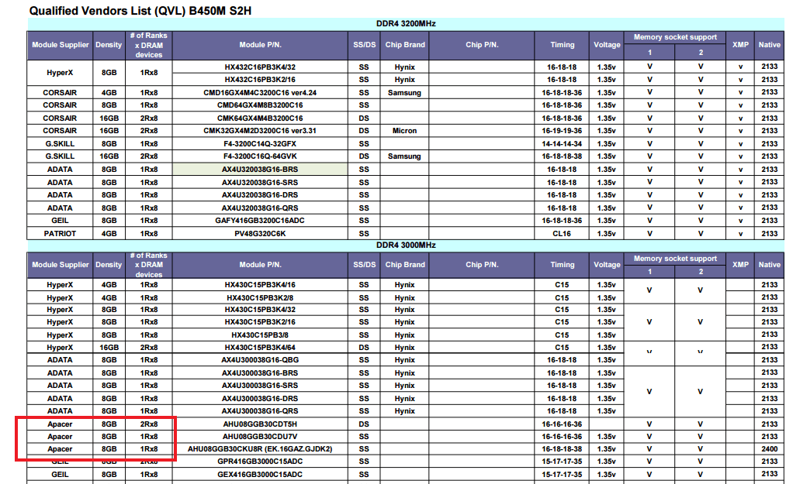Select the '2400' native speed value
The width and height of the screenshot is (793, 484).
tap(769, 449)
